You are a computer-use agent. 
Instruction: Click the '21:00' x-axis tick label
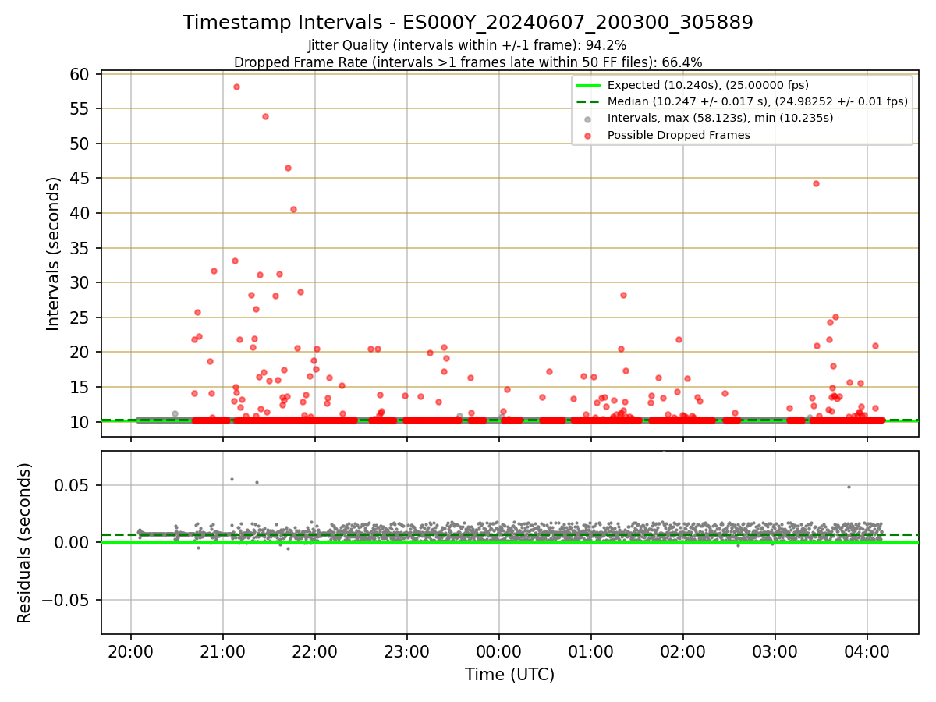[x=223, y=651]
